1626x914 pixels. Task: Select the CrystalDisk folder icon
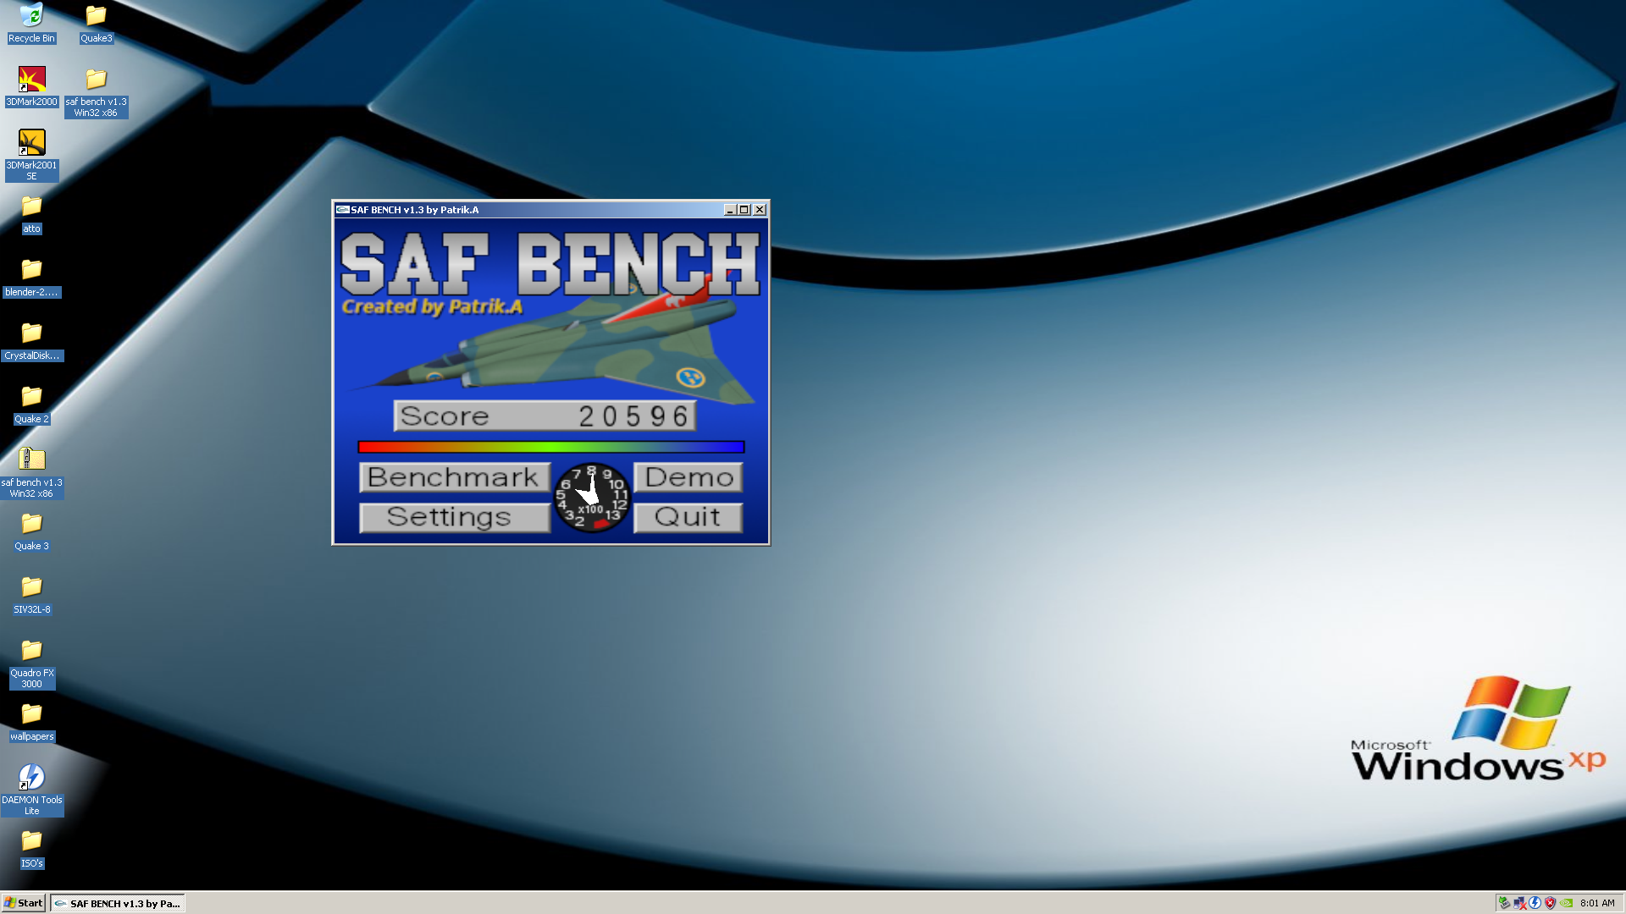pyautogui.click(x=31, y=333)
